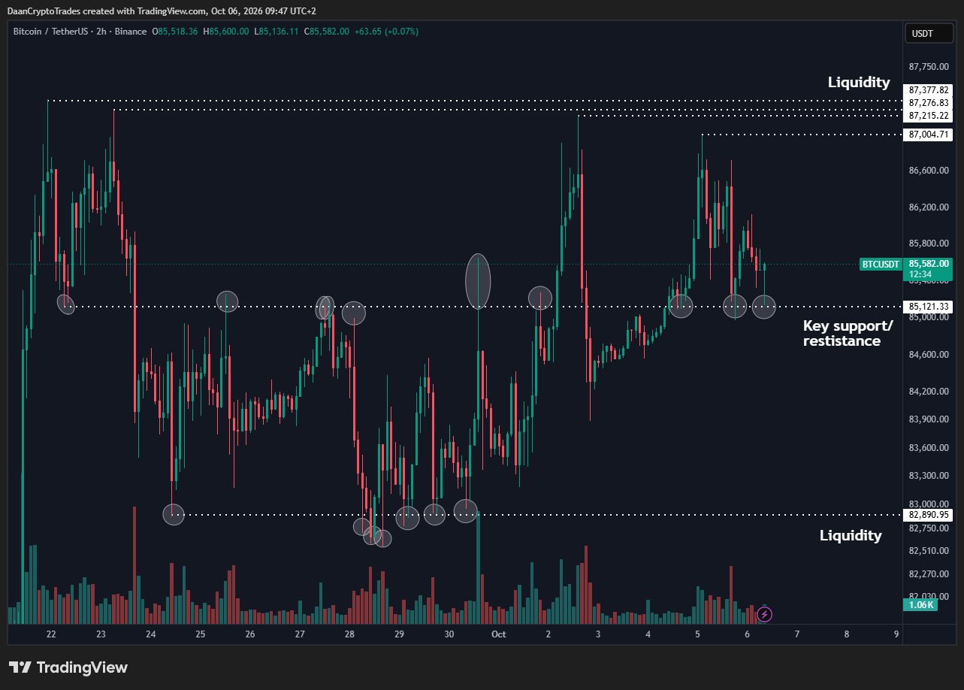Image resolution: width=964 pixels, height=690 pixels.
Task: Click the 1.06K volume value label
Action: pyautogui.click(x=920, y=605)
